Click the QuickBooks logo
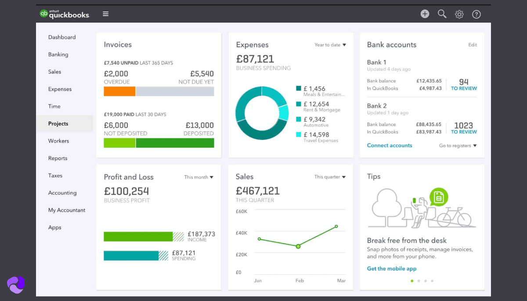 (x=64, y=14)
